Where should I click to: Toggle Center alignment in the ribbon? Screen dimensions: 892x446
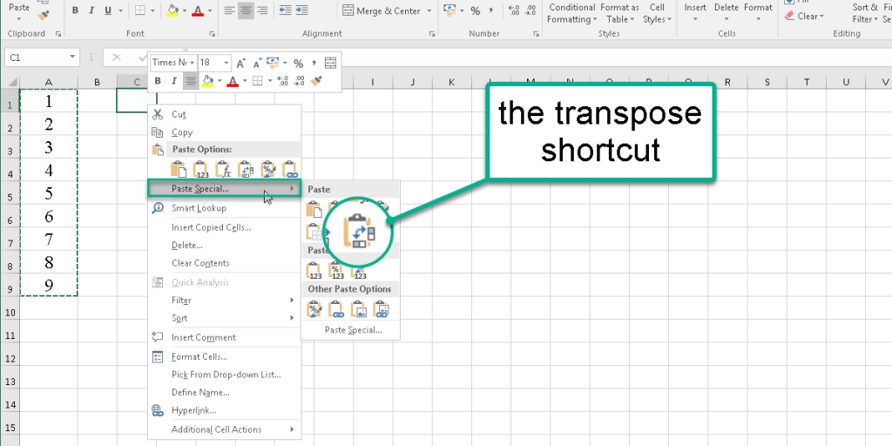tap(246, 10)
